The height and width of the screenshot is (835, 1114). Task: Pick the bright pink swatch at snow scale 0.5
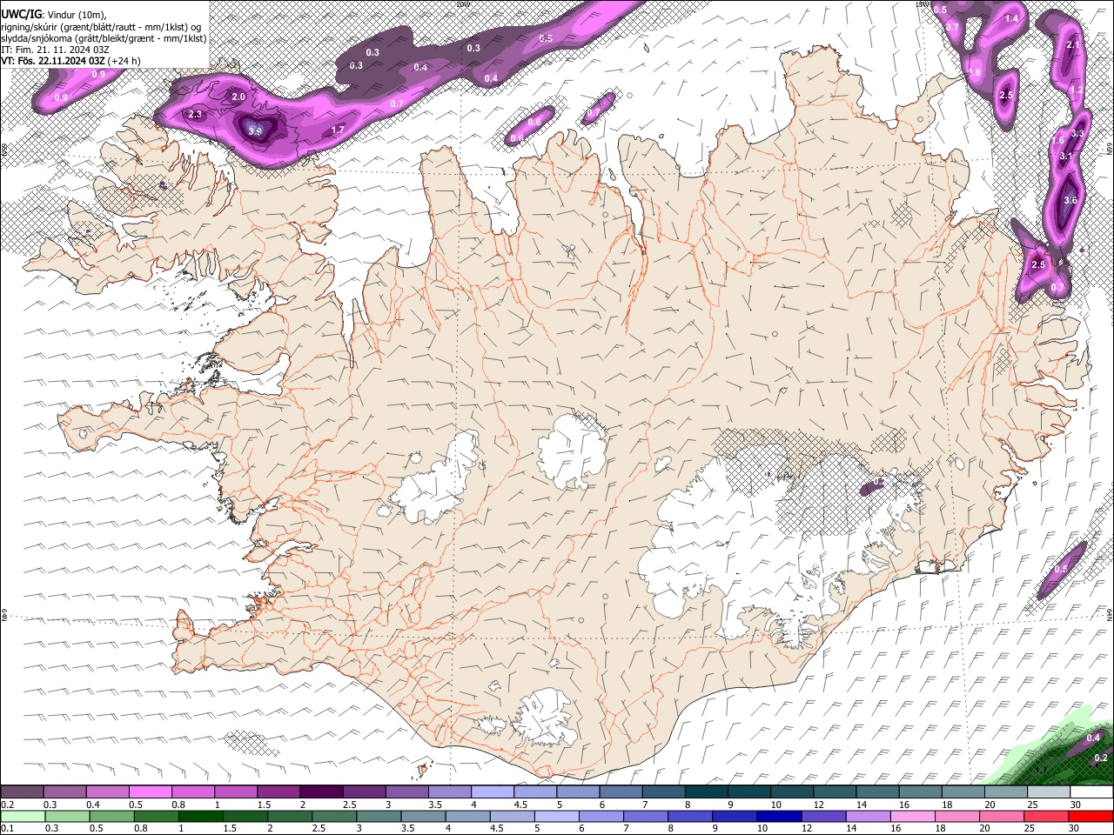151,792
